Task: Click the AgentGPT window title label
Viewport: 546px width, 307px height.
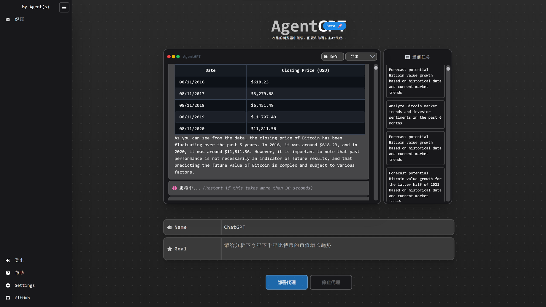Action: (192, 57)
